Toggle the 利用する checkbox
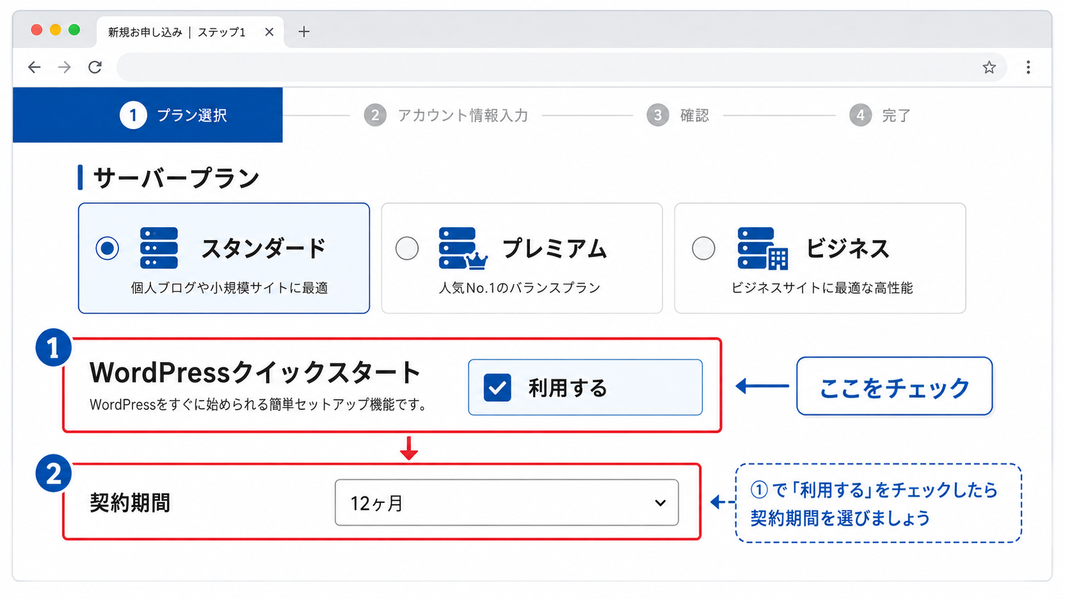This screenshot has height=599, width=1065. [497, 388]
